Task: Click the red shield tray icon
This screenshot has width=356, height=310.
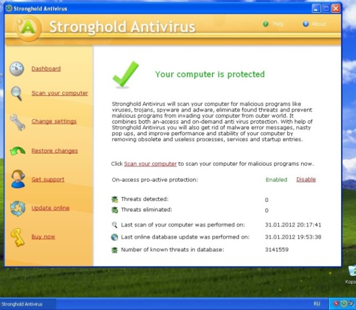Action: click(x=336, y=304)
